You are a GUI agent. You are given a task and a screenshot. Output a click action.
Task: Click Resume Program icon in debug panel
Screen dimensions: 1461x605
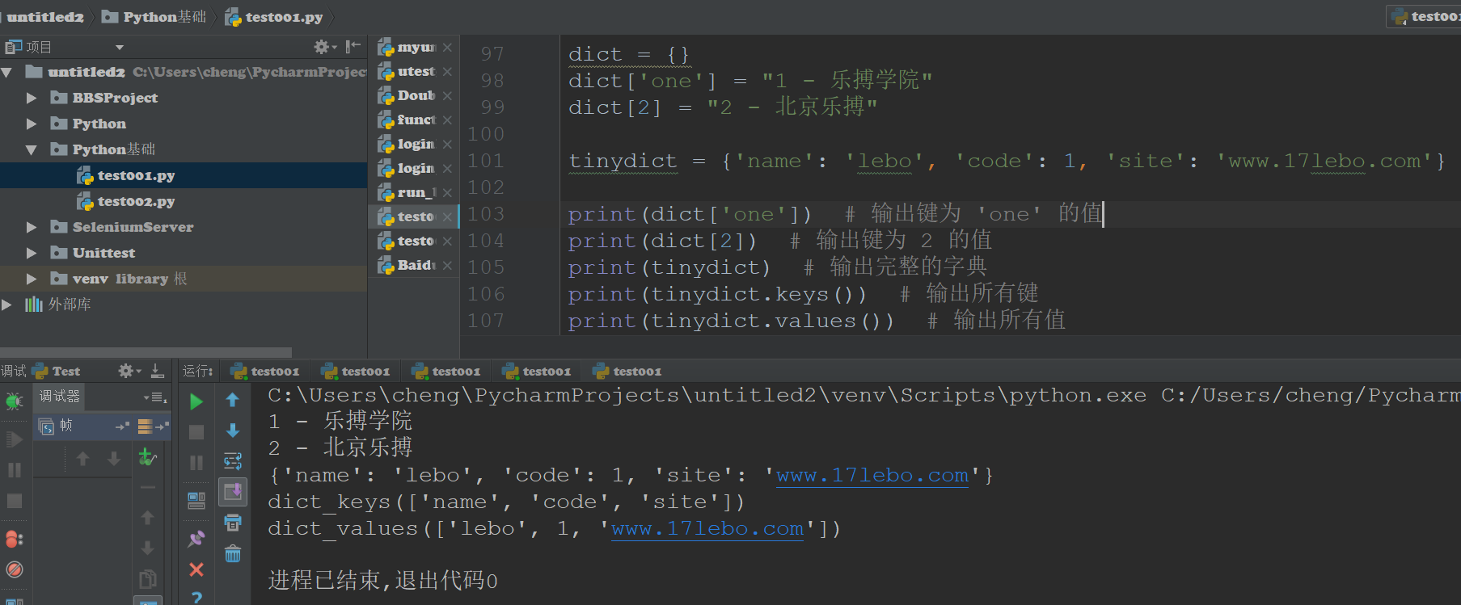tap(14, 439)
